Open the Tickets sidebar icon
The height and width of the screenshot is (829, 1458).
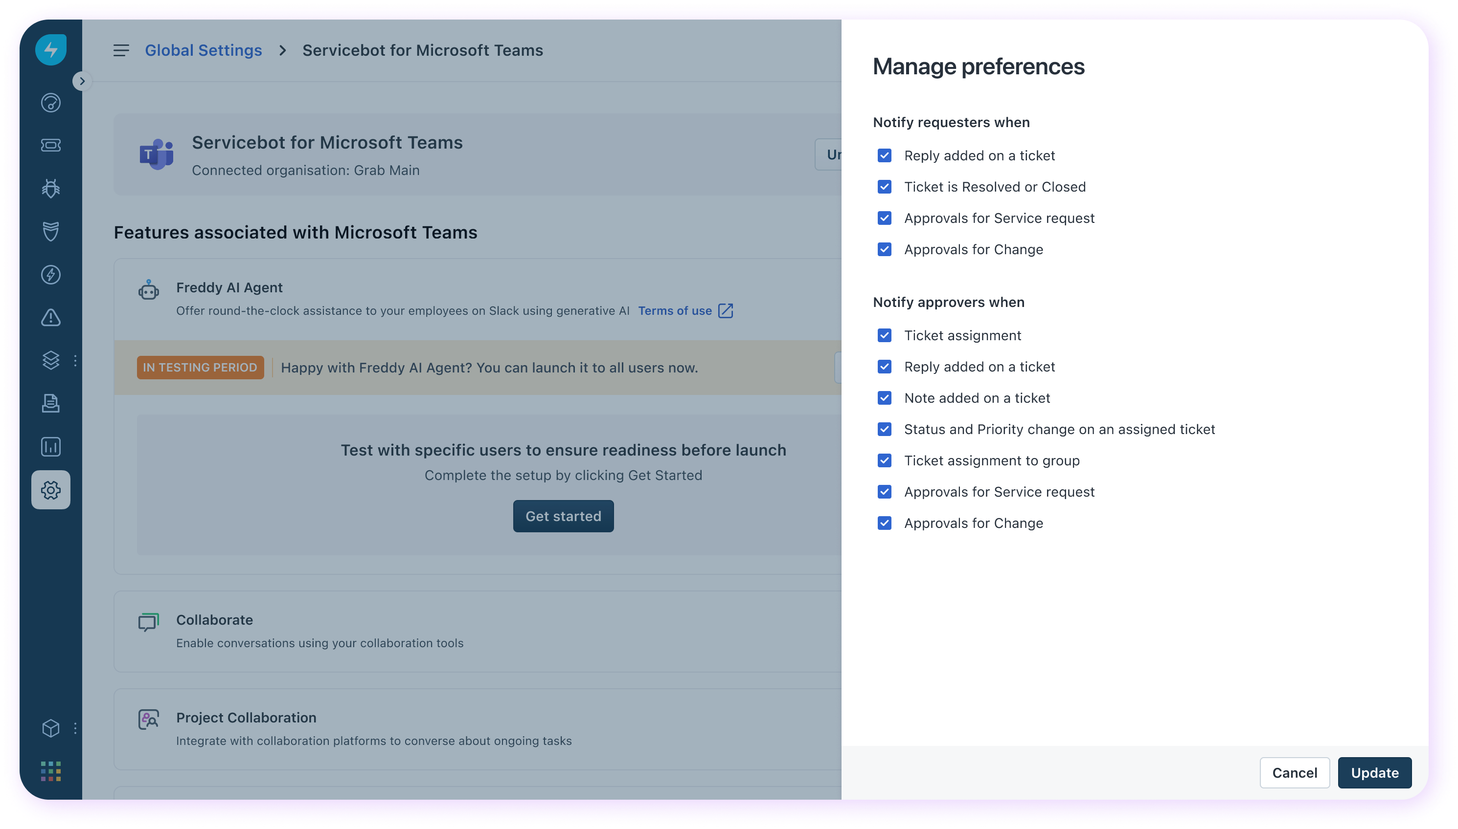click(x=51, y=145)
